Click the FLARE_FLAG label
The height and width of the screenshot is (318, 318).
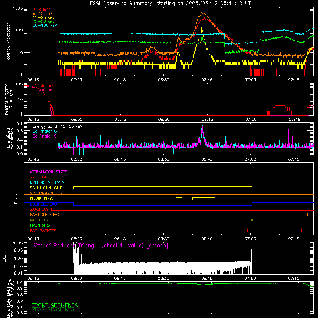click(x=41, y=198)
